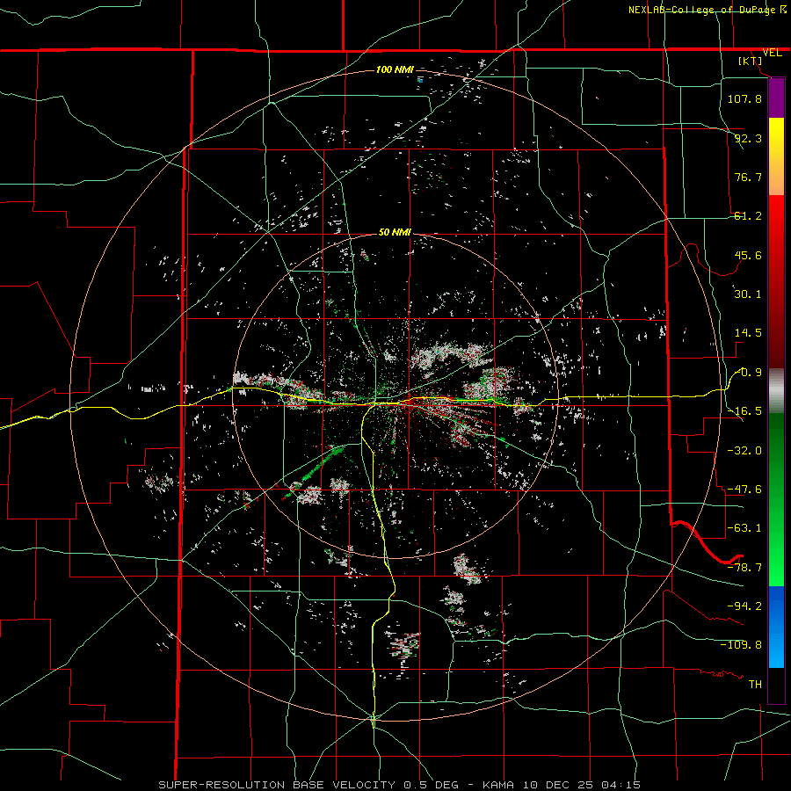Select the -16.5 scale value
791x791 pixels.
click(x=744, y=411)
